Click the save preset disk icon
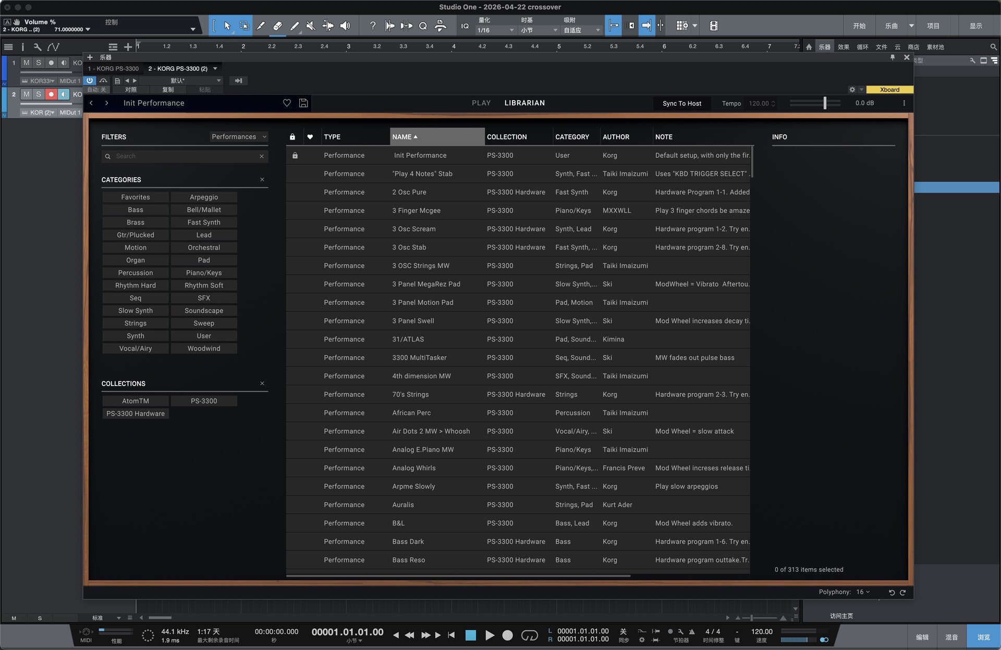Screen dimensions: 1001x650 coord(303,103)
